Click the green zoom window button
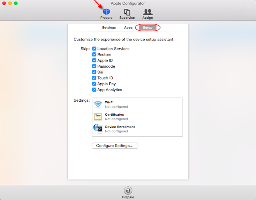 tap(16, 3)
